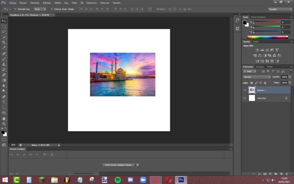Image resolution: width=294 pixels, height=184 pixels.
Task: Open the Opaklık opacity arrow
Action: tap(290, 77)
